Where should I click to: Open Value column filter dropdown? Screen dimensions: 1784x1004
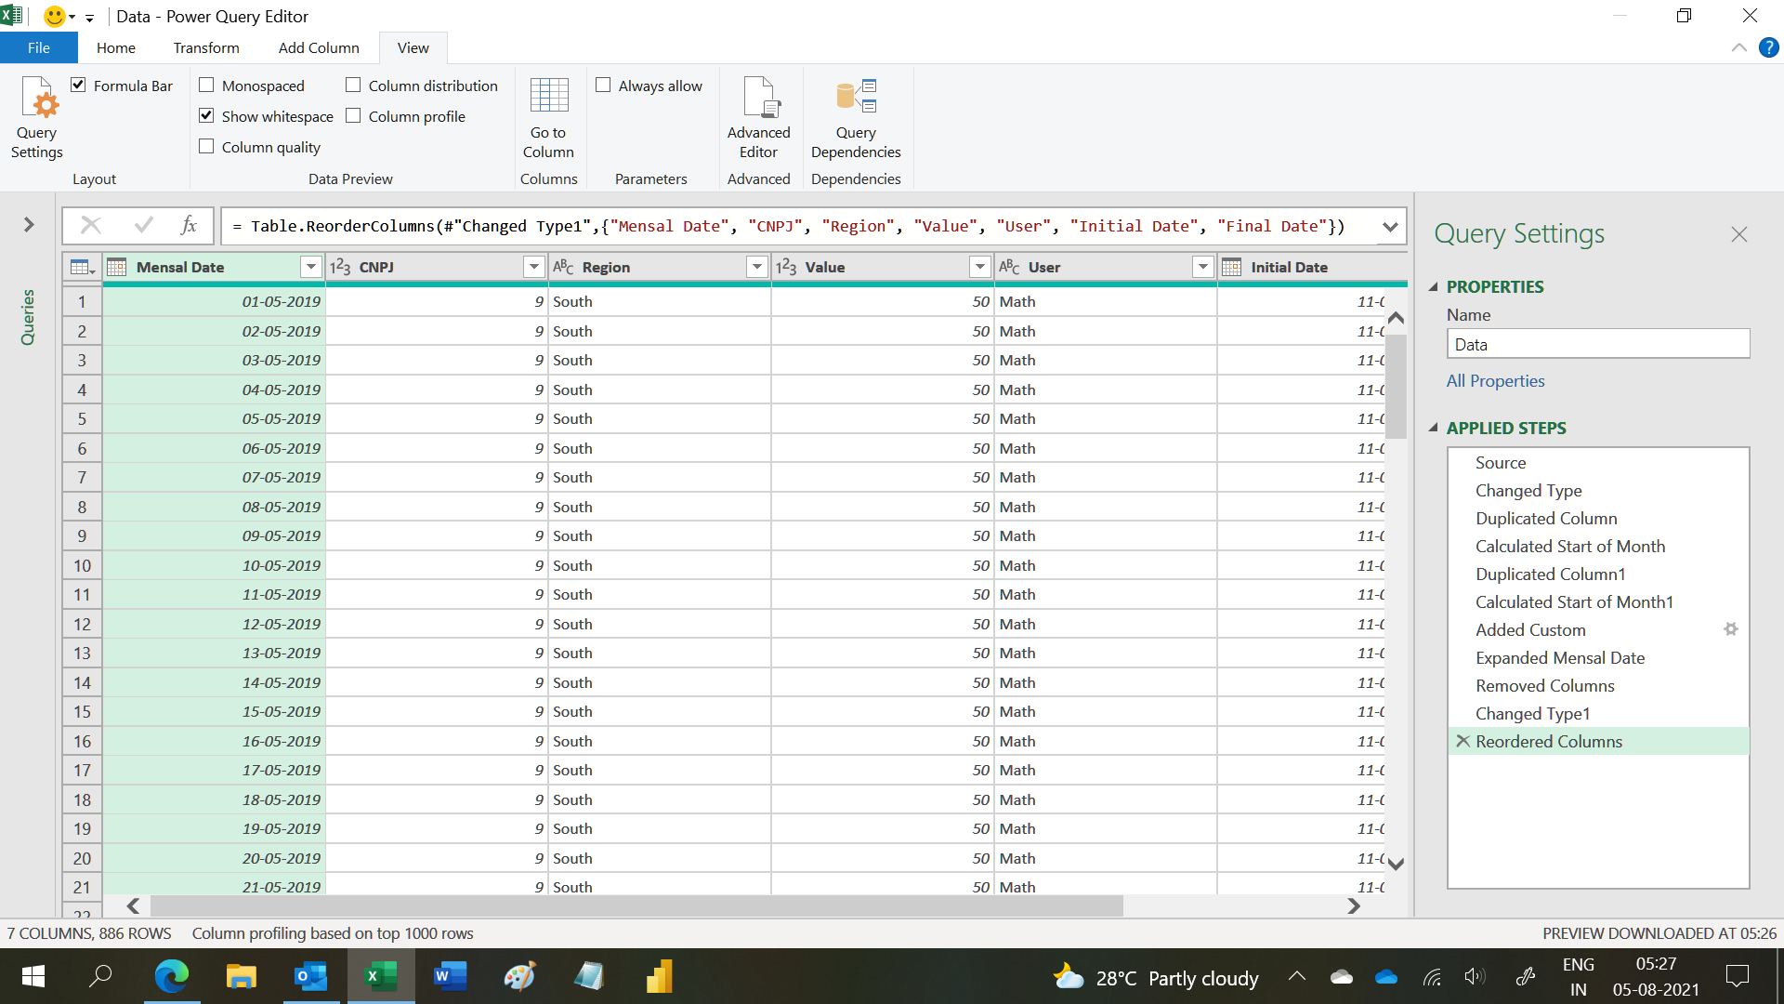[x=980, y=268]
